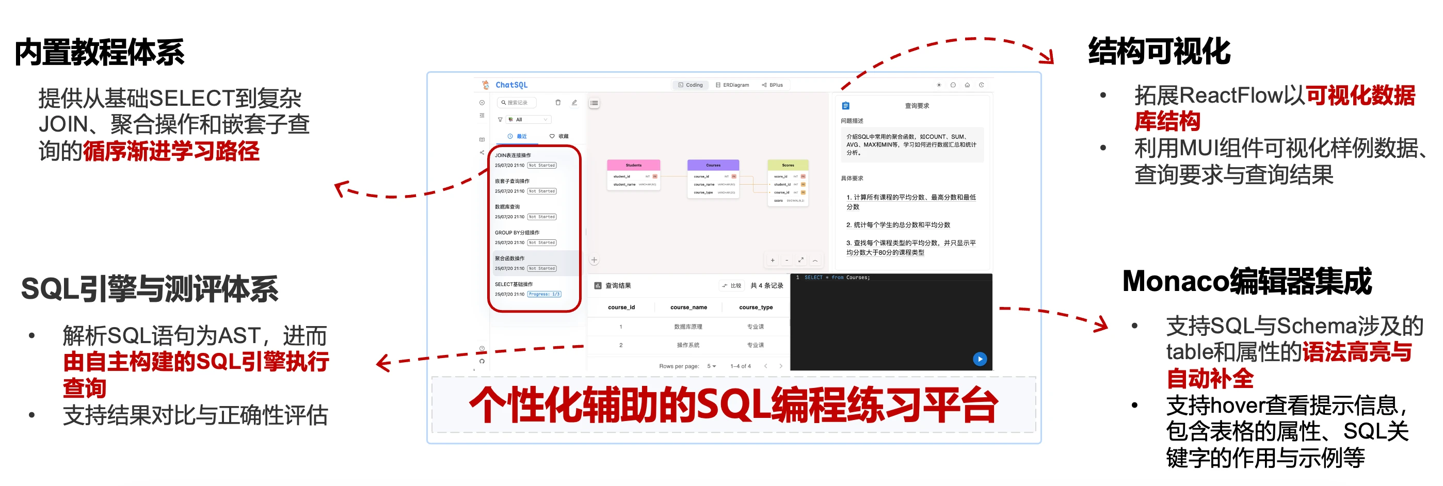The image size is (1443, 486).
Task: Click the 数据库原理 table cell
Action: 688,327
